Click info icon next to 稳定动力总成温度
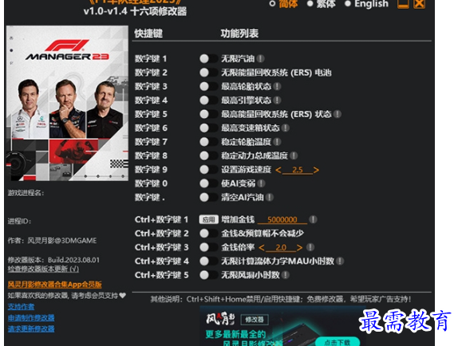The image size is (458, 346). [x=294, y=155]
